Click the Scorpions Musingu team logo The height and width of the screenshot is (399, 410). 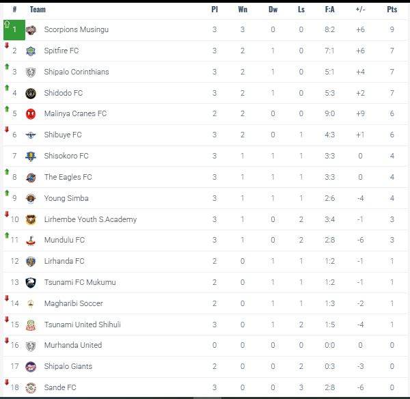pyautogui.click(x=31, y=30)
